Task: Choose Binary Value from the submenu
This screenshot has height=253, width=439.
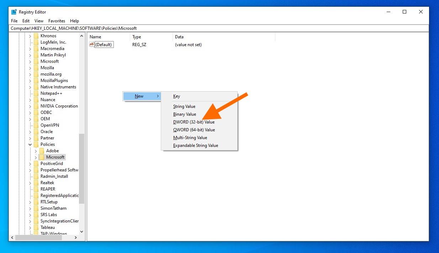Action: 199,114
